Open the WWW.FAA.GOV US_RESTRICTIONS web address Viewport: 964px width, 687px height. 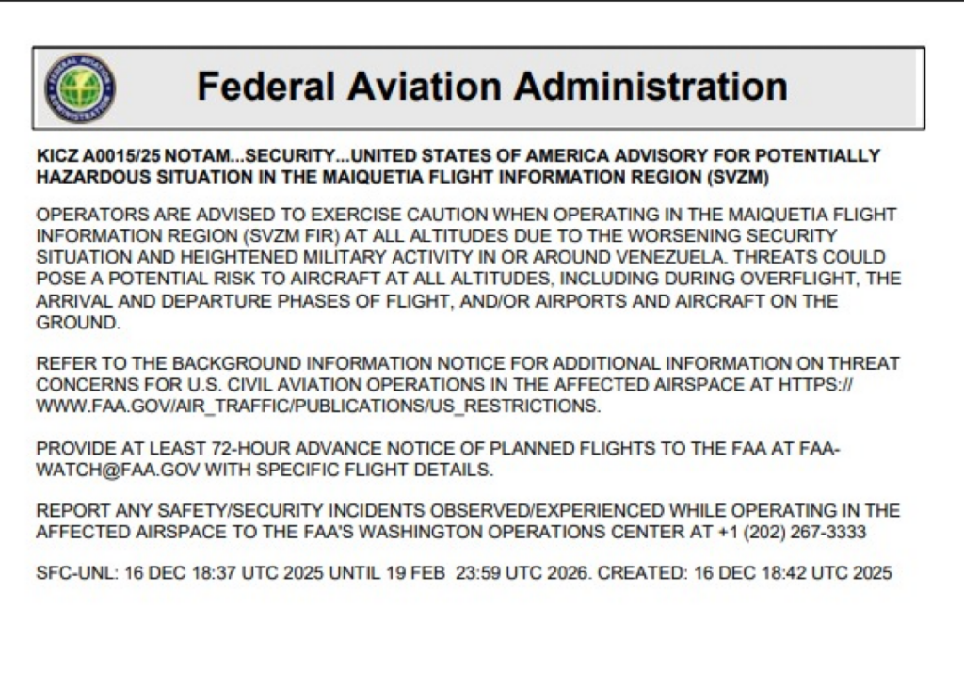pos(316,406)
